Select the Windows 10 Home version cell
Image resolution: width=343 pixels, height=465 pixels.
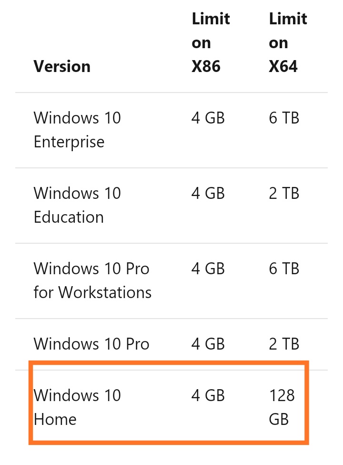click(77, 407)
